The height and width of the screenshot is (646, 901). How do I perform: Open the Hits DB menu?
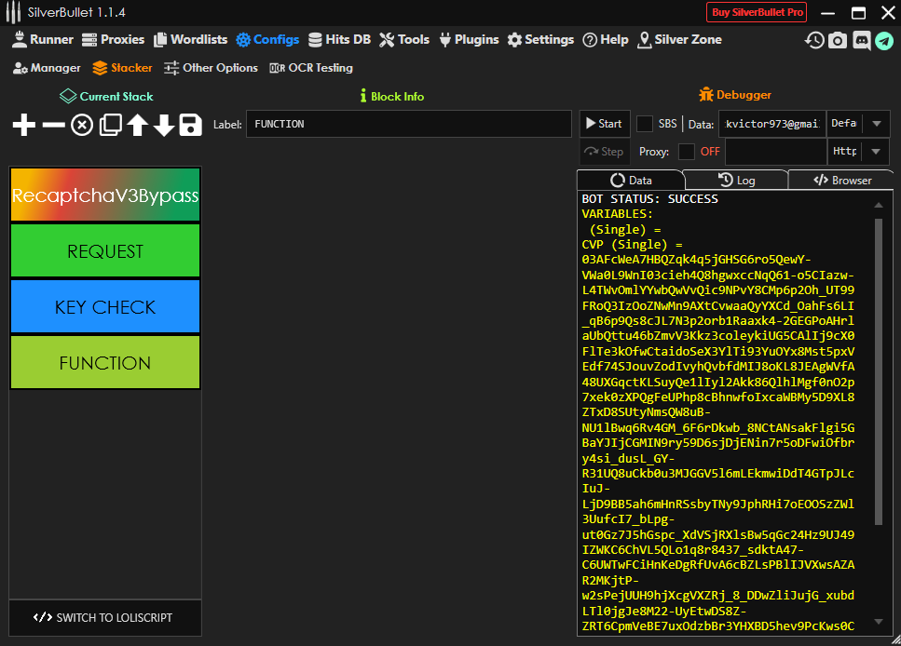click(339, 40)
